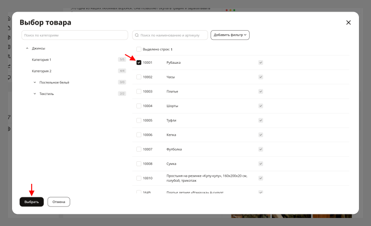Expand the Текстиль subcategory chevron
Viewport: 371px width, 226px height.
pyautogui.click(x=35, y=94)
